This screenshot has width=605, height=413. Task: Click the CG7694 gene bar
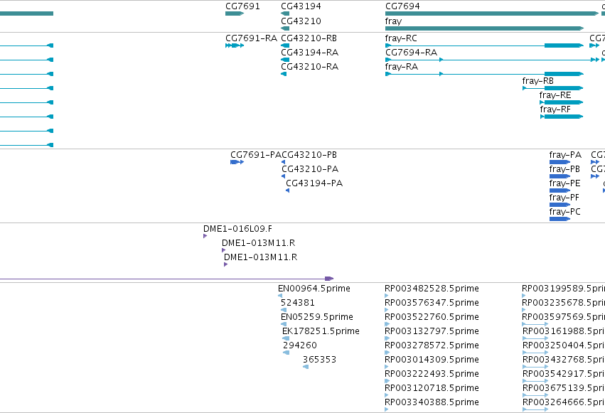tap(492, 14)
